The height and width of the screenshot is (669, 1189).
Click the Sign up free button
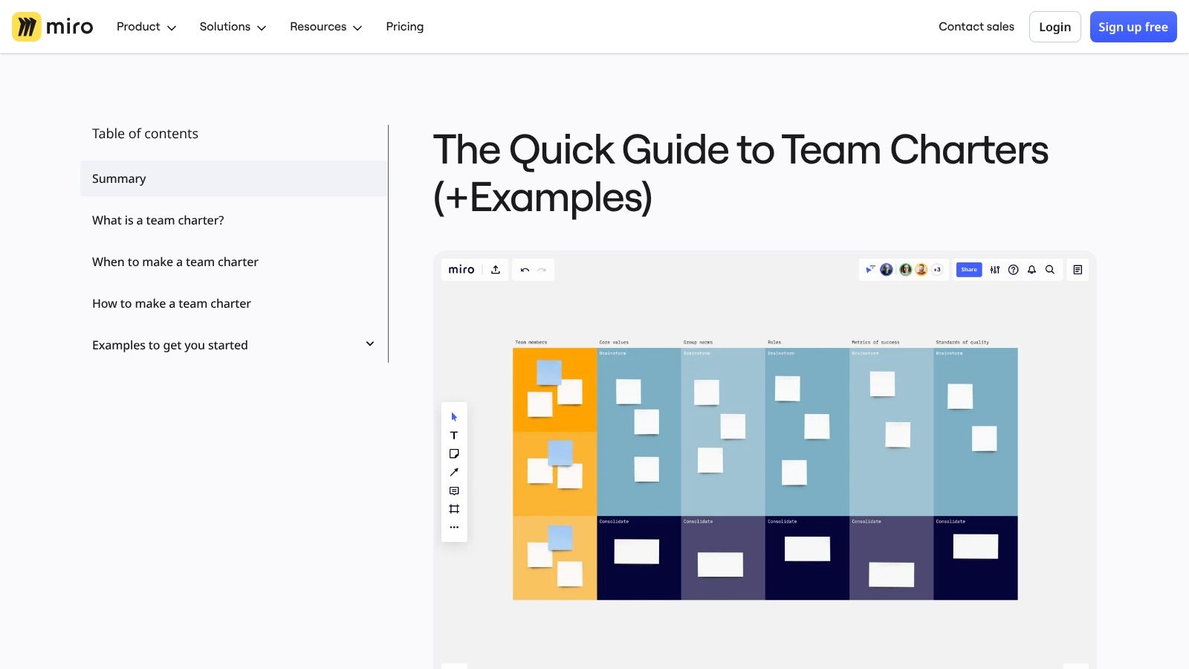[1133, 27]
